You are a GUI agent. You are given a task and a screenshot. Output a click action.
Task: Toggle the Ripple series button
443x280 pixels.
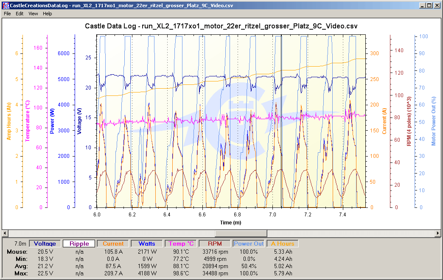pos(79,244)
